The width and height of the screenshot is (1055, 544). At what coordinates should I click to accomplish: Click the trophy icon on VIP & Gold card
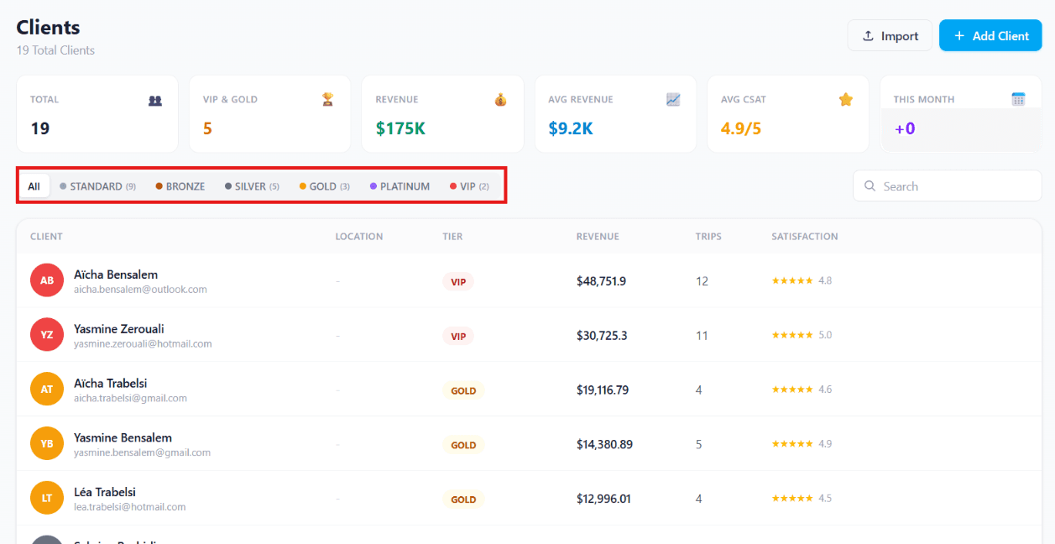click(x=328, y=100)
